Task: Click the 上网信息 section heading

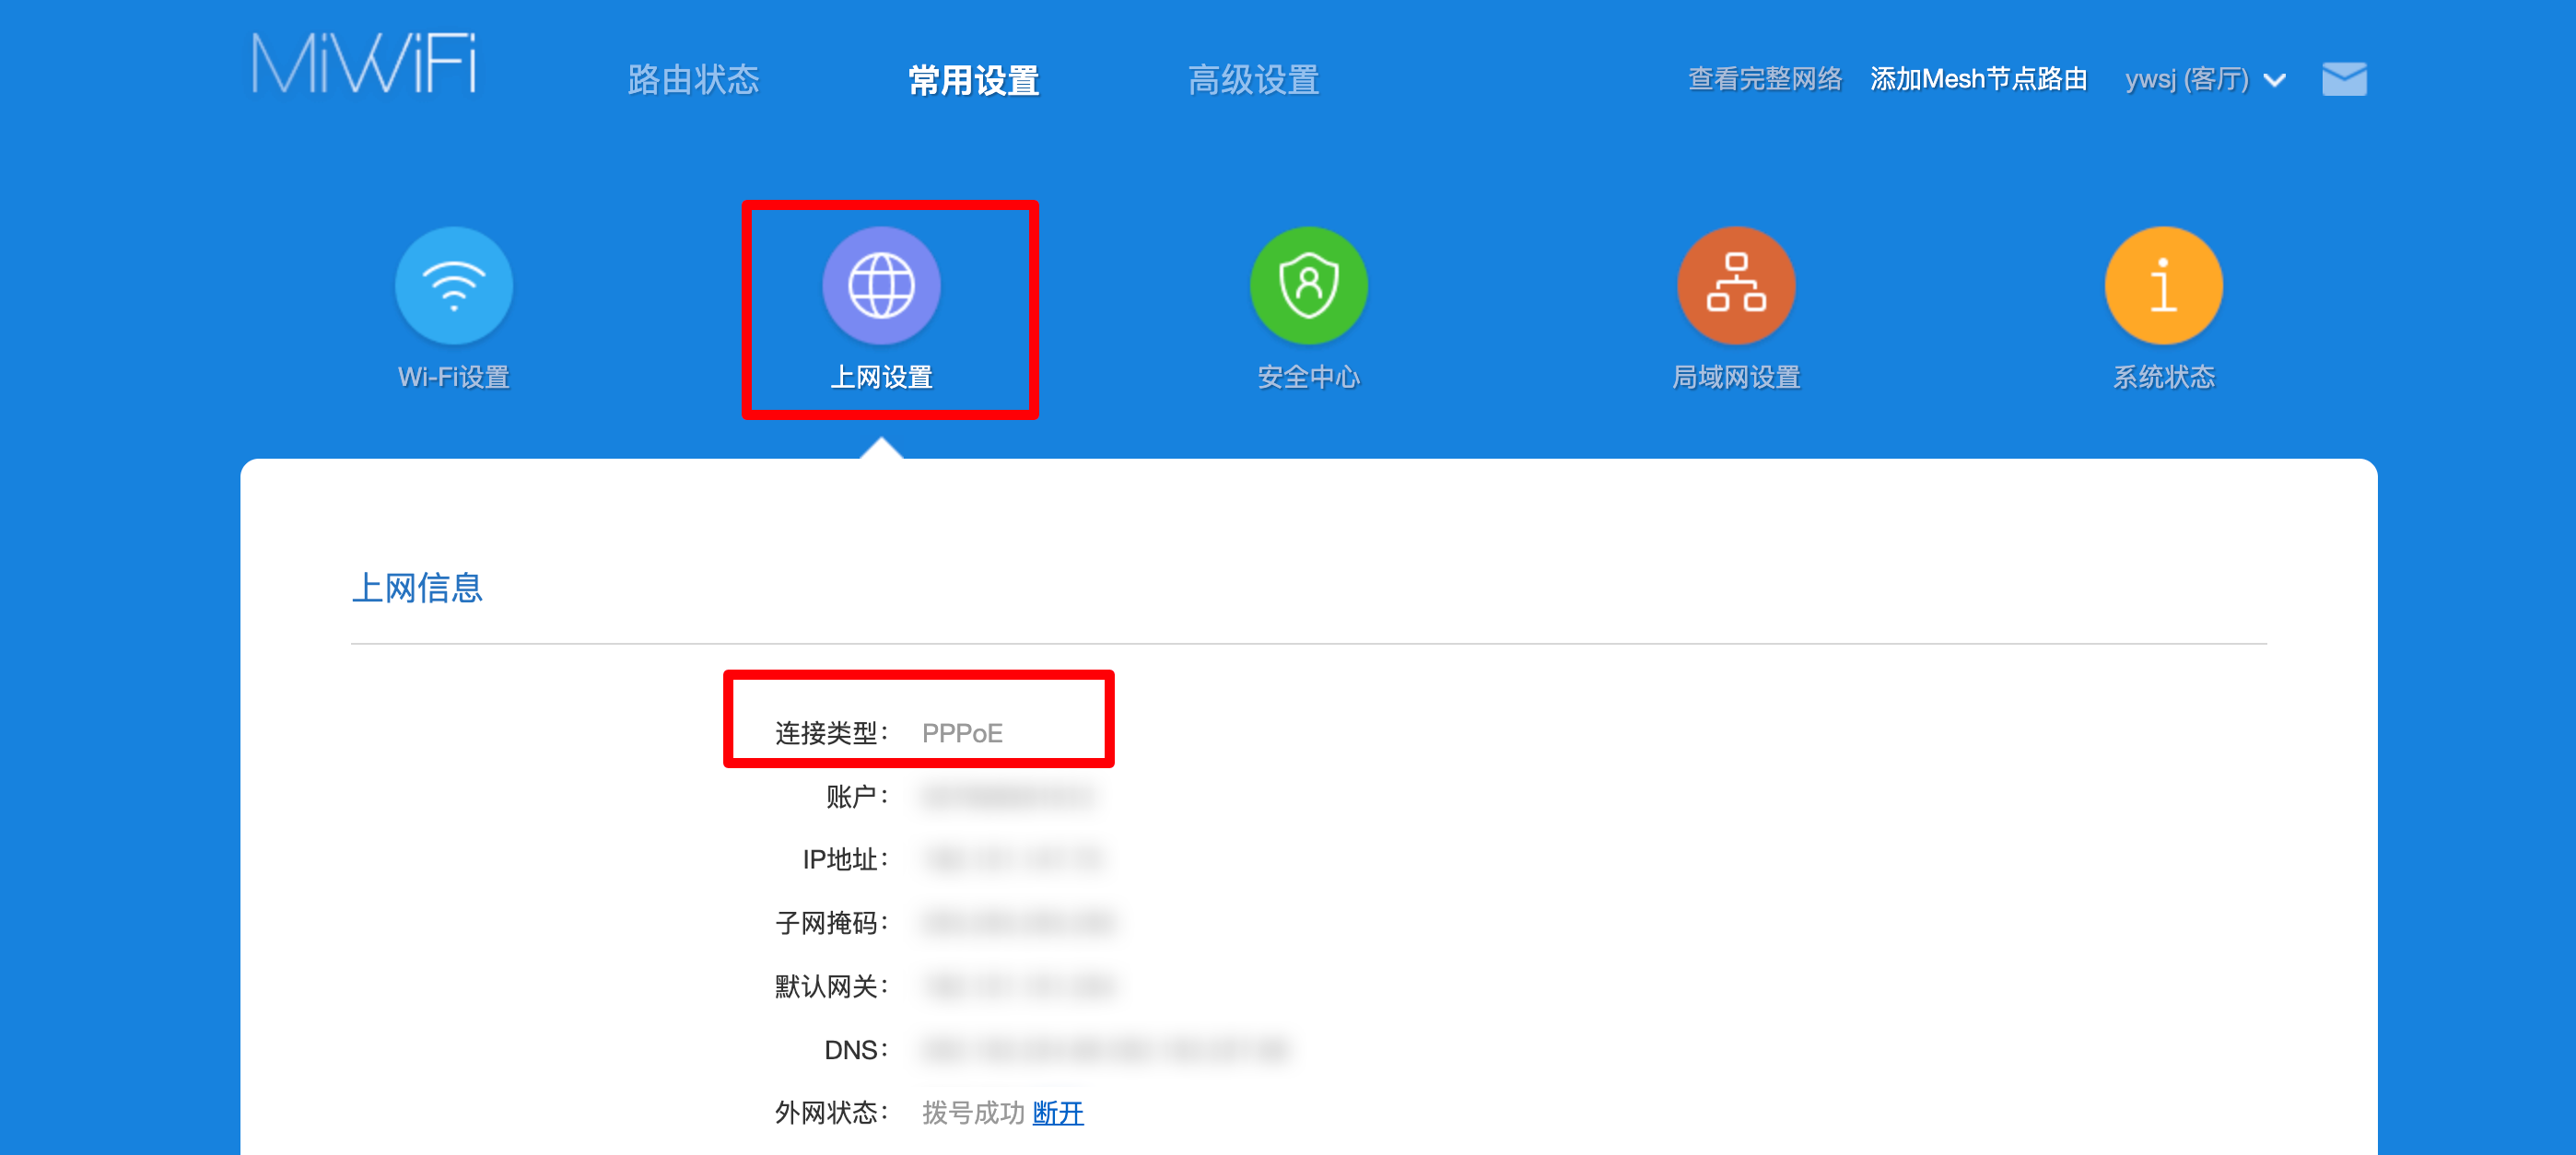Action: [417, 588]
